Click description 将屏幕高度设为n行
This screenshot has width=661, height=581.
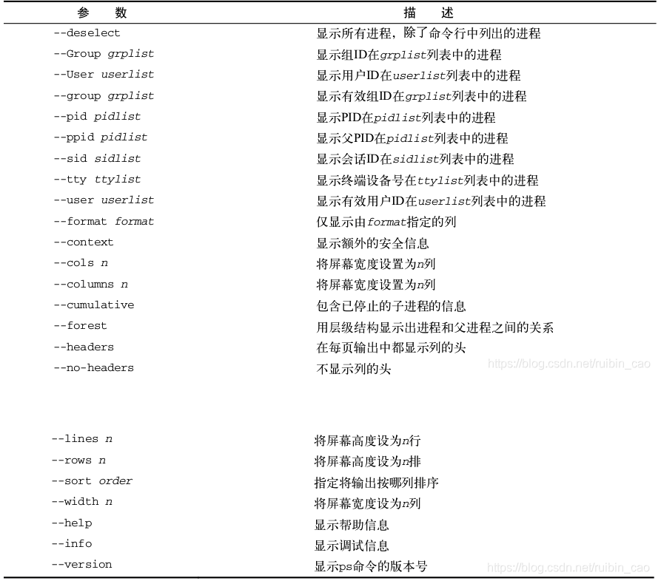368,441
